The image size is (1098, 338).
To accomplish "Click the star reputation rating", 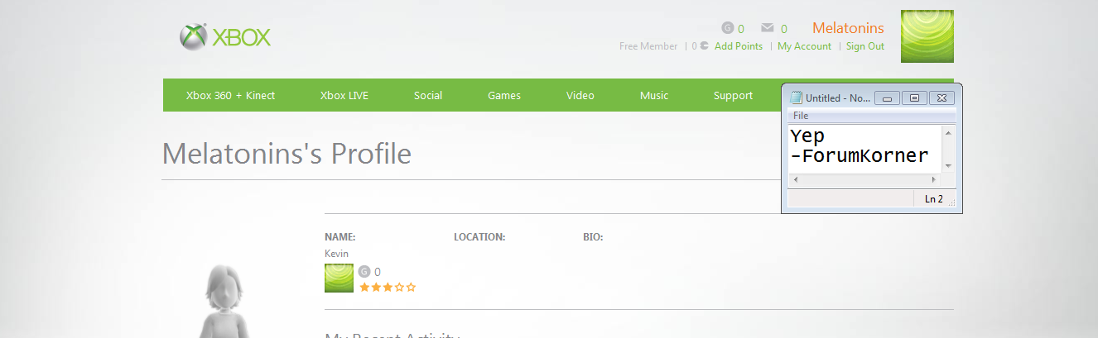I will [x=388, y=287].
